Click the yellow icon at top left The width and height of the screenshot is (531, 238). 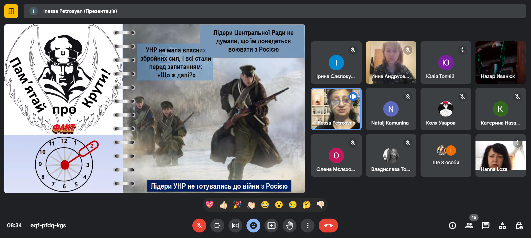pyautogui.click(x=11, y=11)
